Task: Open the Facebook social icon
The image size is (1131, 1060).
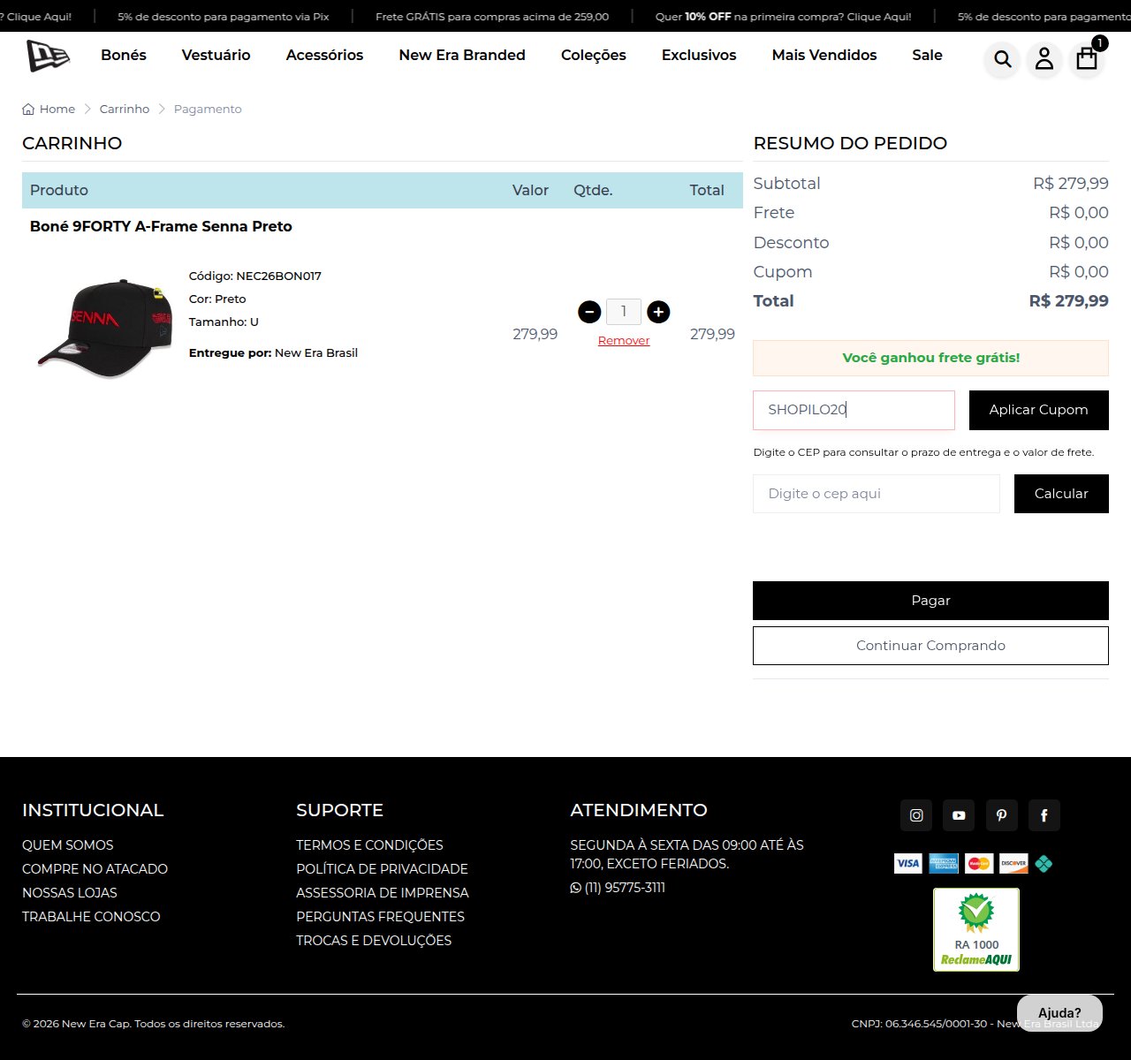Action: (1044, 815)
